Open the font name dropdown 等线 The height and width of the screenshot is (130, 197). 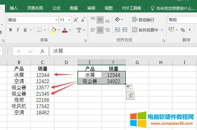click(56, 20)
